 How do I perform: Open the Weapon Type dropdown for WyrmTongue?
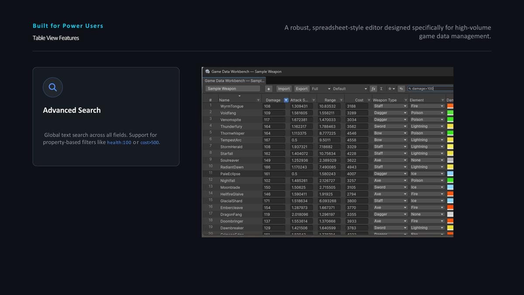pos(390,106)
